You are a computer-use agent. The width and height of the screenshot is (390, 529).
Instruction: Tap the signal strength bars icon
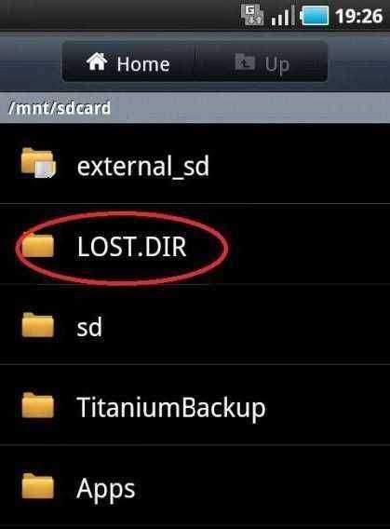pos(283,16)
